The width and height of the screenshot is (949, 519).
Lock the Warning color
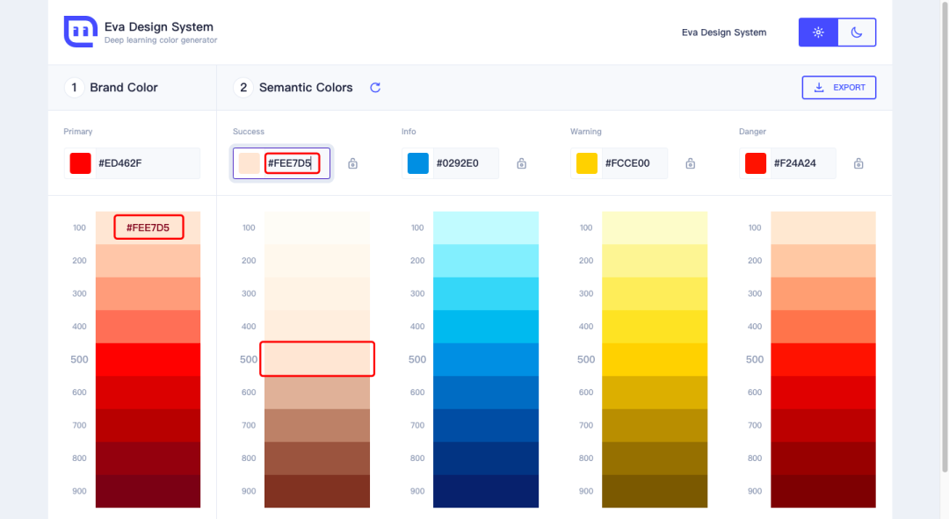pos(690,163)
